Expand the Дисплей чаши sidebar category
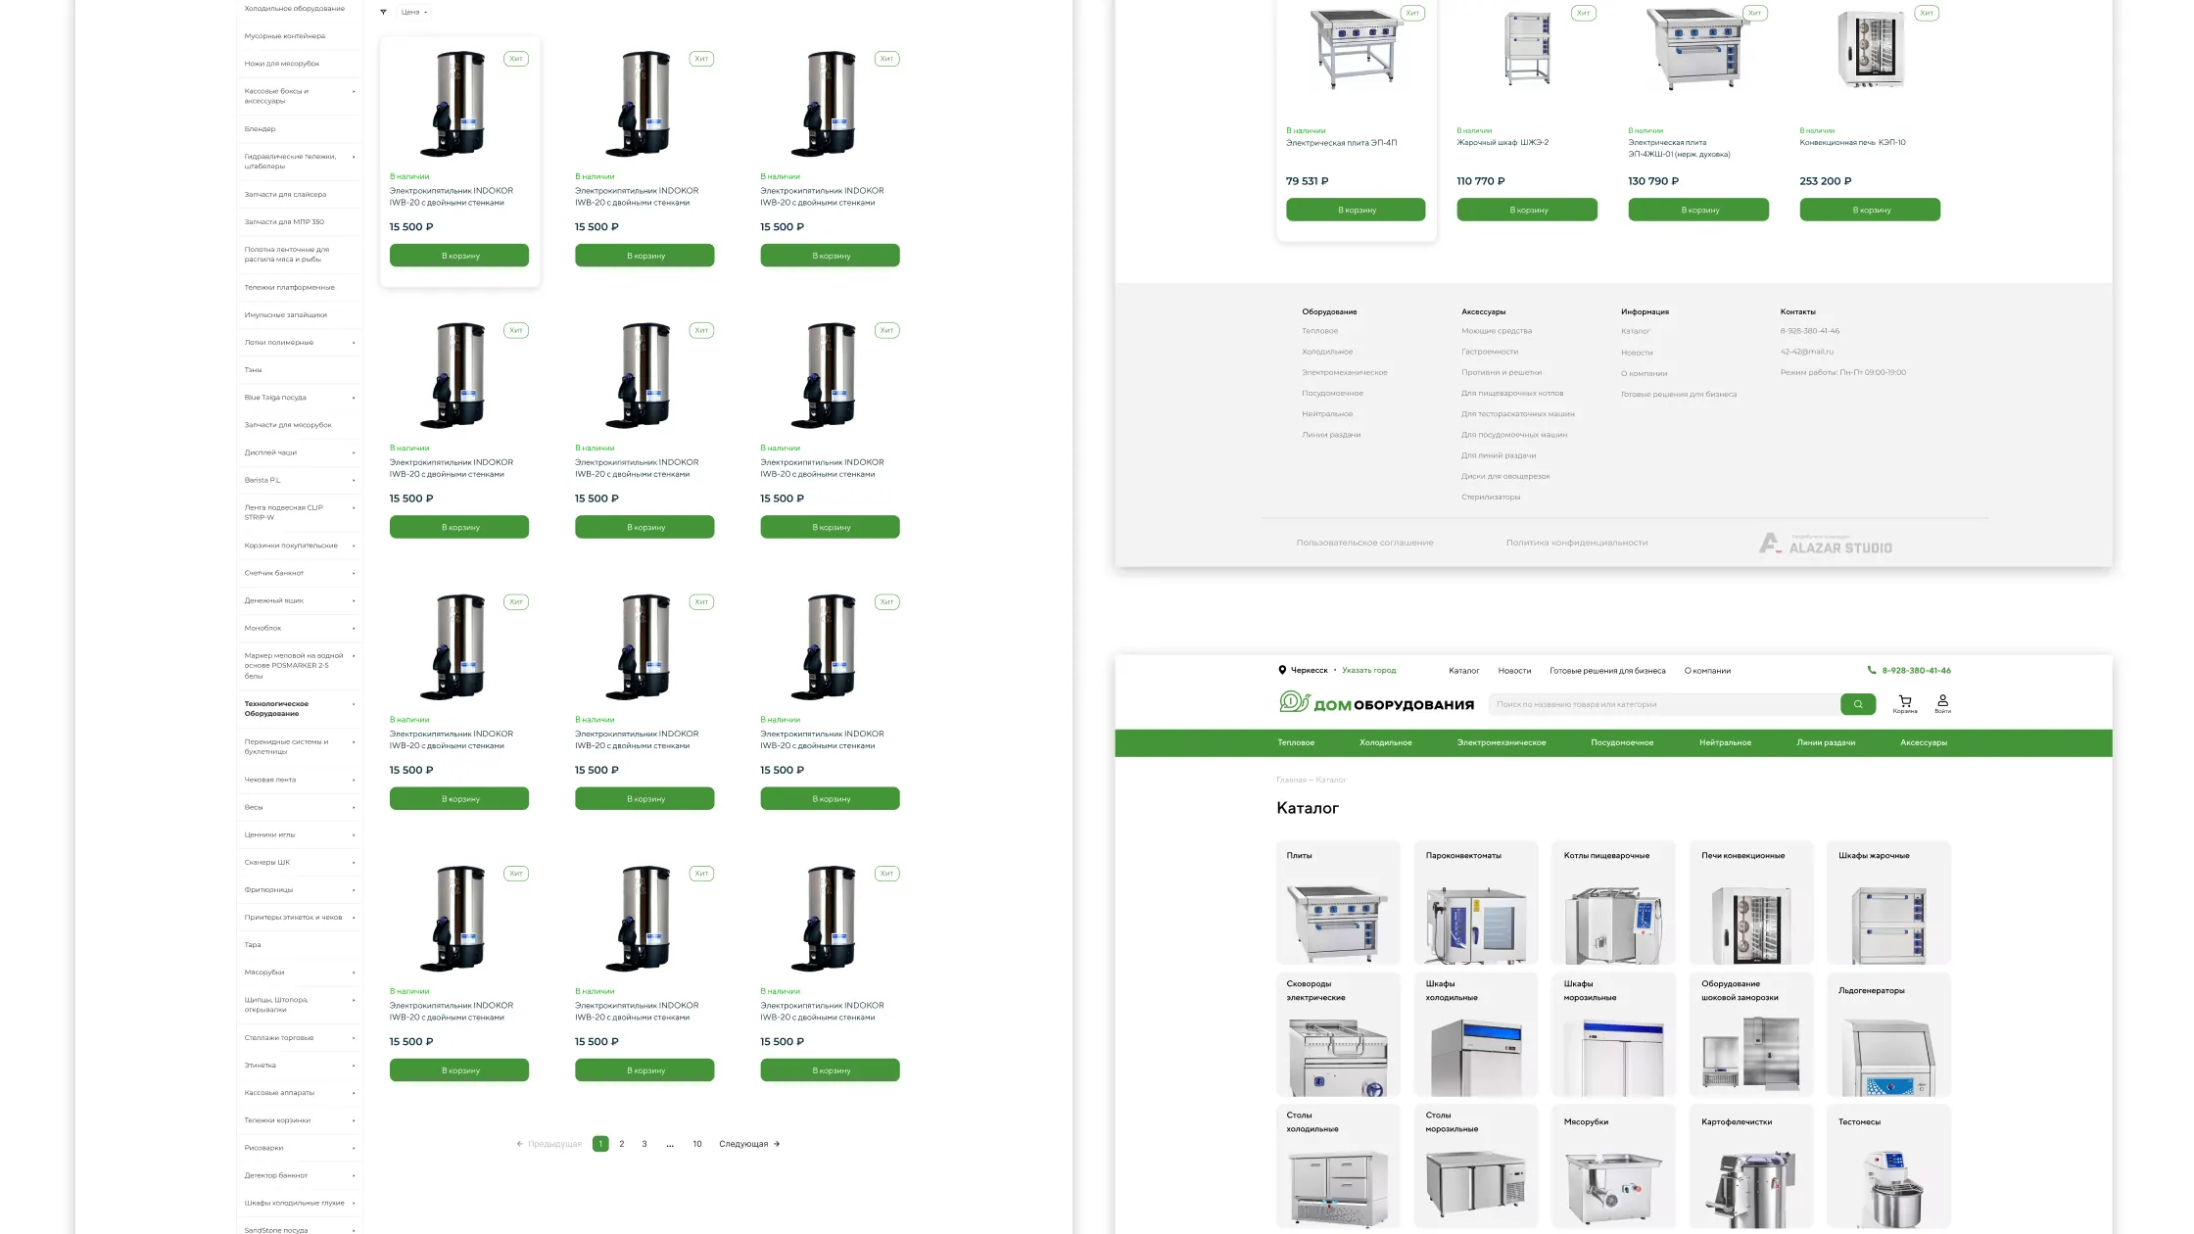The height and width of the screenshot is (1234, 2194). pos(354,452)
